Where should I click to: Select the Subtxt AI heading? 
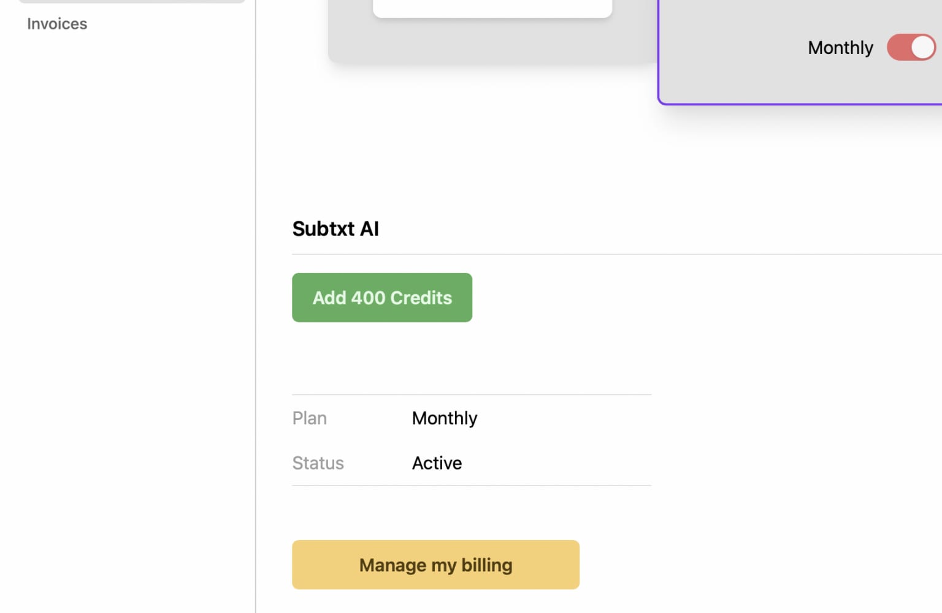coord(335,229)
